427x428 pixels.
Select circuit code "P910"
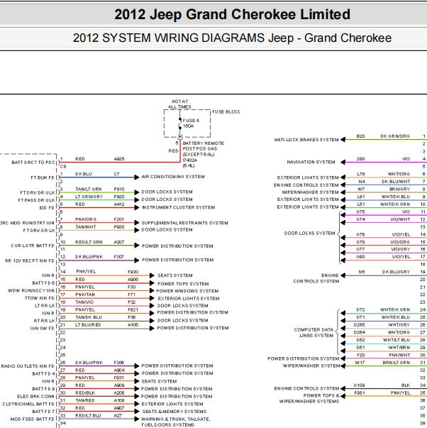[119, 190]
